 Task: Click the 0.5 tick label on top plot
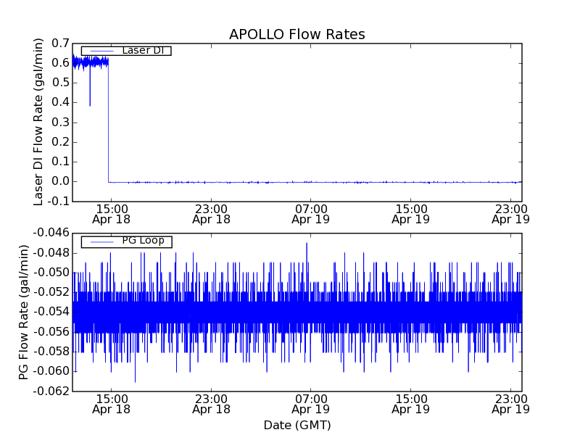[60, 83]
